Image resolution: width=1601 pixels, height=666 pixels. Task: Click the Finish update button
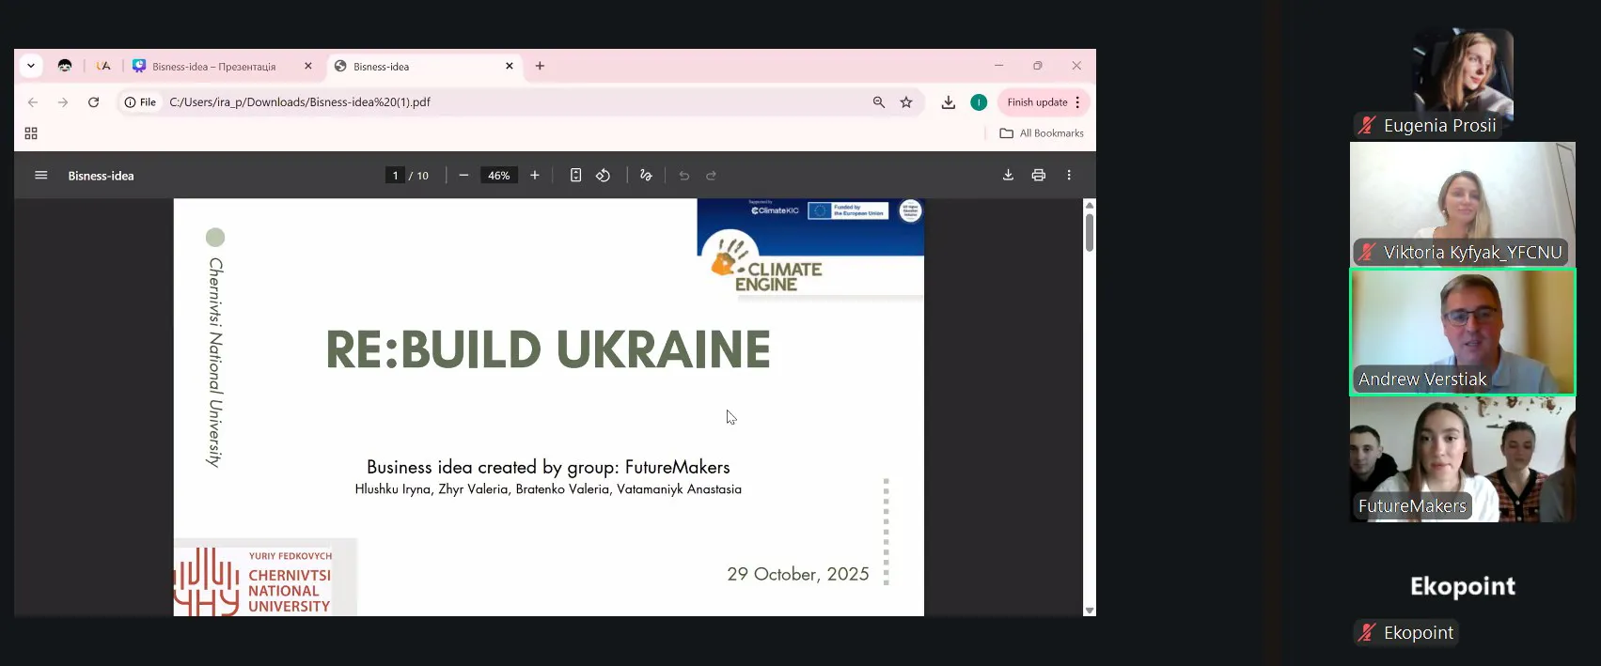click(1036, 102)
